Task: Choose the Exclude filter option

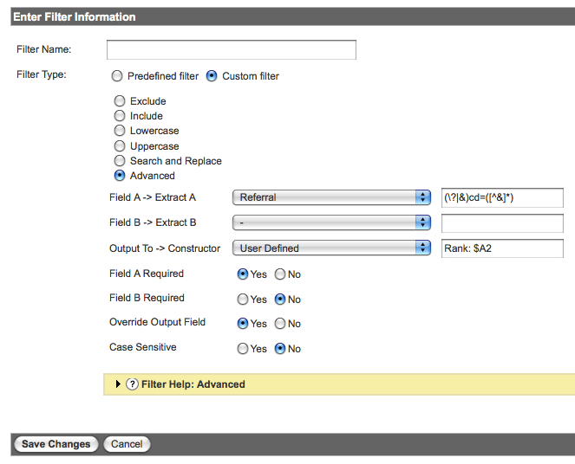Action: pos(120,101)
